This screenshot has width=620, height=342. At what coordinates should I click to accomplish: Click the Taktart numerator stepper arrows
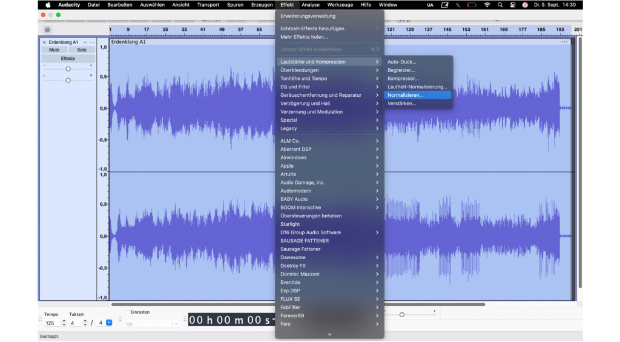click(x=85, y=323)
